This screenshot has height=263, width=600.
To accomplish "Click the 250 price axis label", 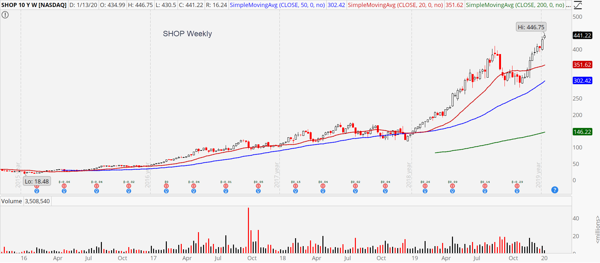I will coord(577,99).
